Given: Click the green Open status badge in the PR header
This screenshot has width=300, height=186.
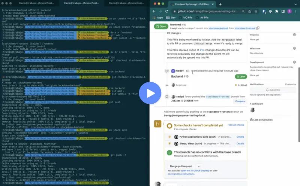Looking at the screenshot, I should [161, 26].
